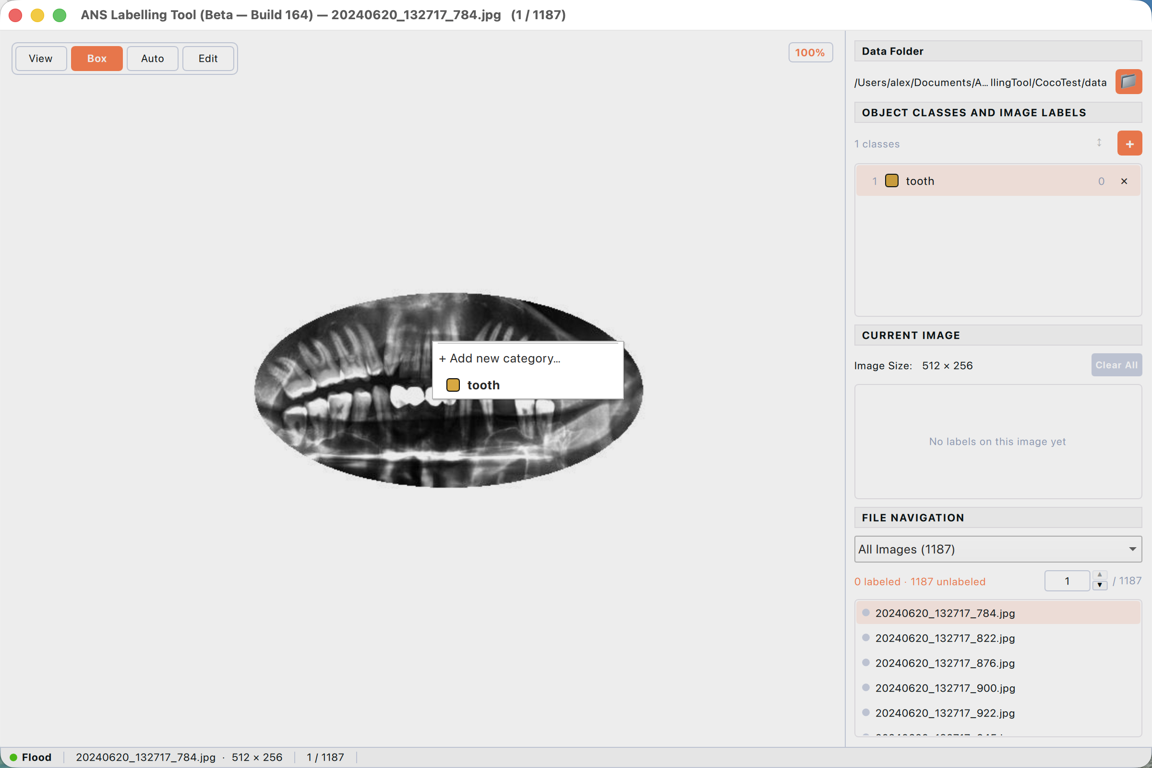Screen dimensions: 1152x768
Task: Select file 20240620_132717_922.jpg
Action: [x=998, y=713]
